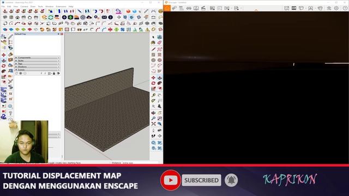Screen dimensions: 349x196
Task: Select the Zoom magnifier tool in right toolbar
Action: coord(153,119)
